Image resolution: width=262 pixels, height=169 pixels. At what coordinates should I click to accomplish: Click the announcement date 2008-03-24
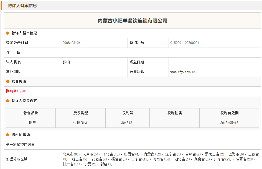[72, 43]
